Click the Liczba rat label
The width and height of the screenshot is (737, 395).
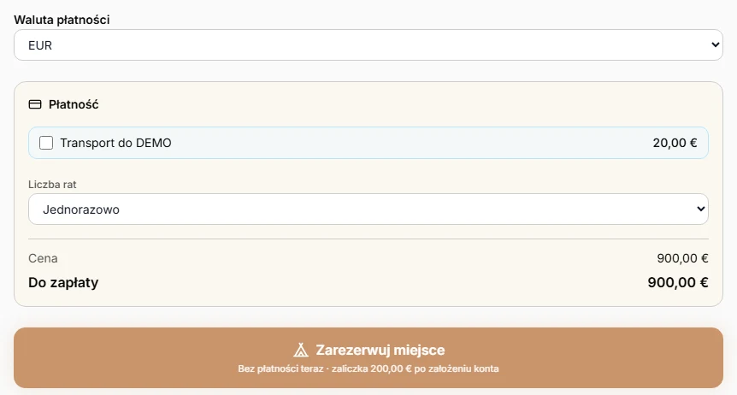[52, 185]
